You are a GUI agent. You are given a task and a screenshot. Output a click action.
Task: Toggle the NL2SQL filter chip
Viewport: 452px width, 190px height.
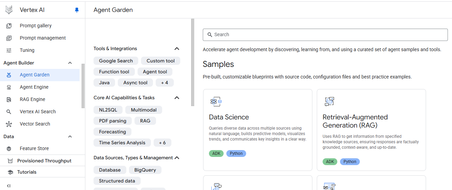click(108, 110)
